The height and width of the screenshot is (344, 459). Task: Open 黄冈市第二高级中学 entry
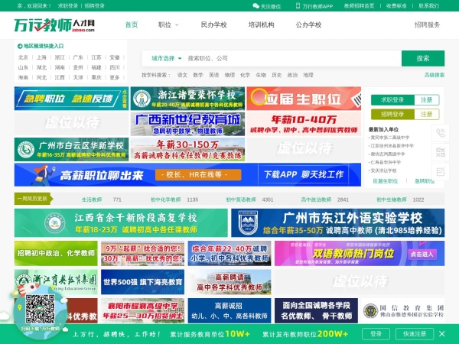tap(390, 138)
